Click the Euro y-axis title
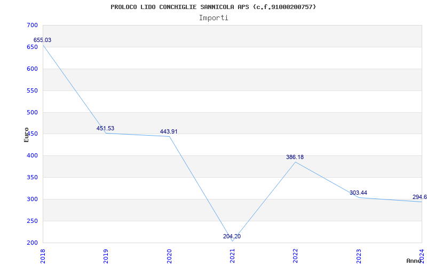 click(x=26, y=135)
